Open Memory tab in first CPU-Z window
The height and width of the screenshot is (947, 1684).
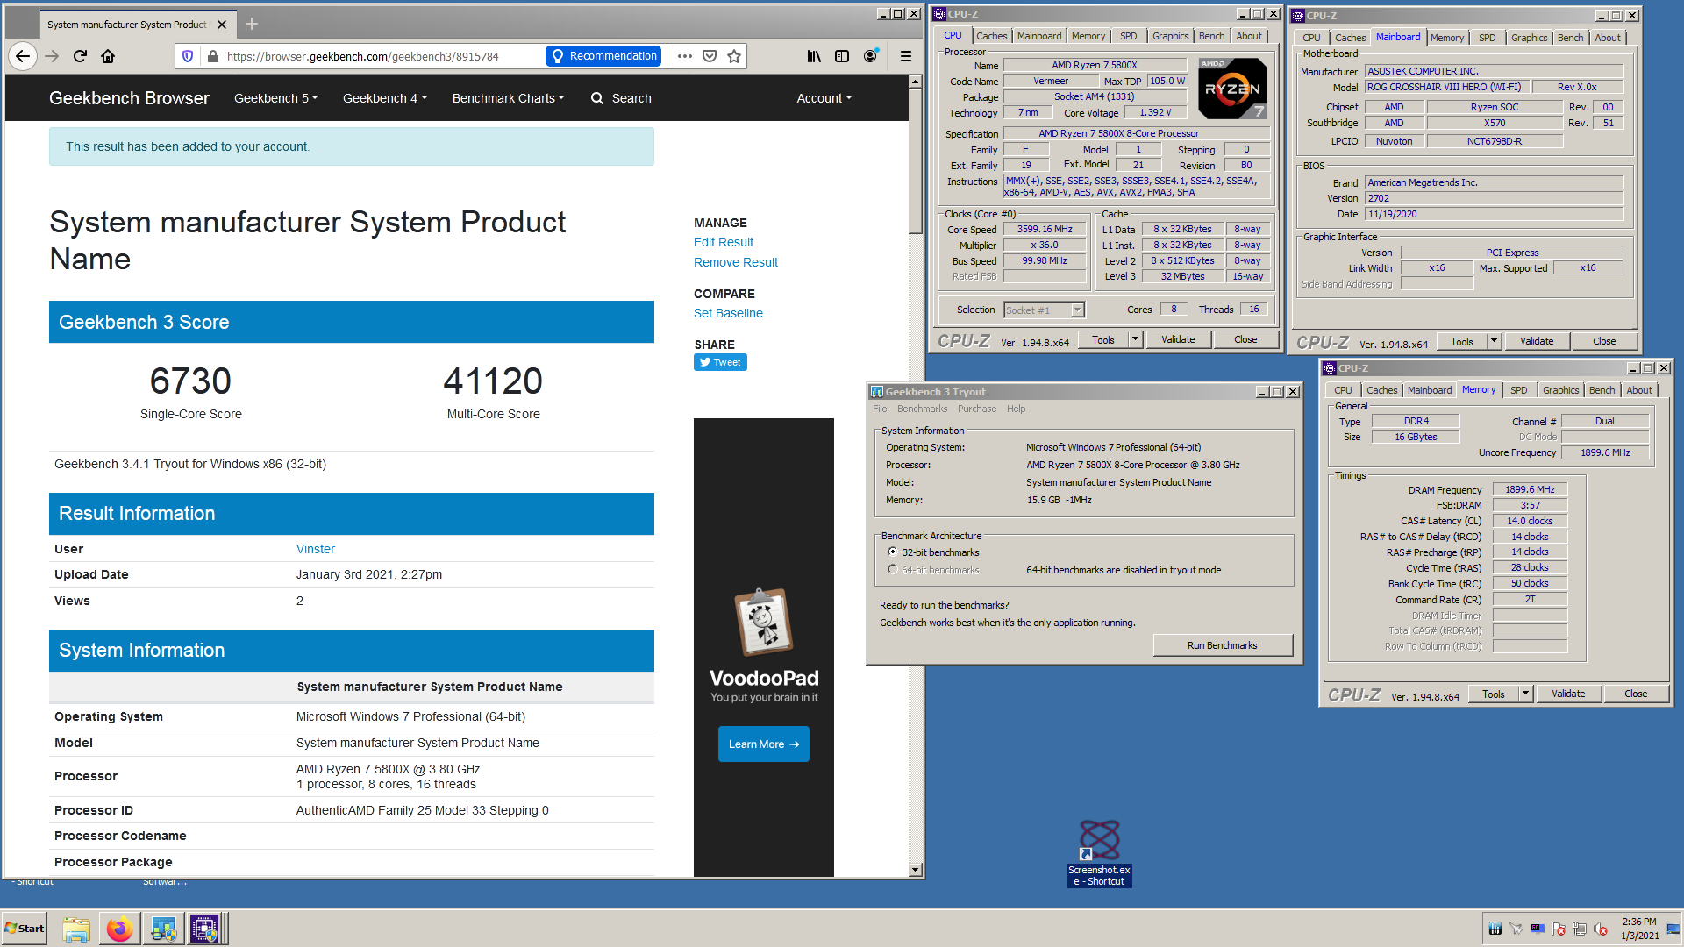point(1088,36)
